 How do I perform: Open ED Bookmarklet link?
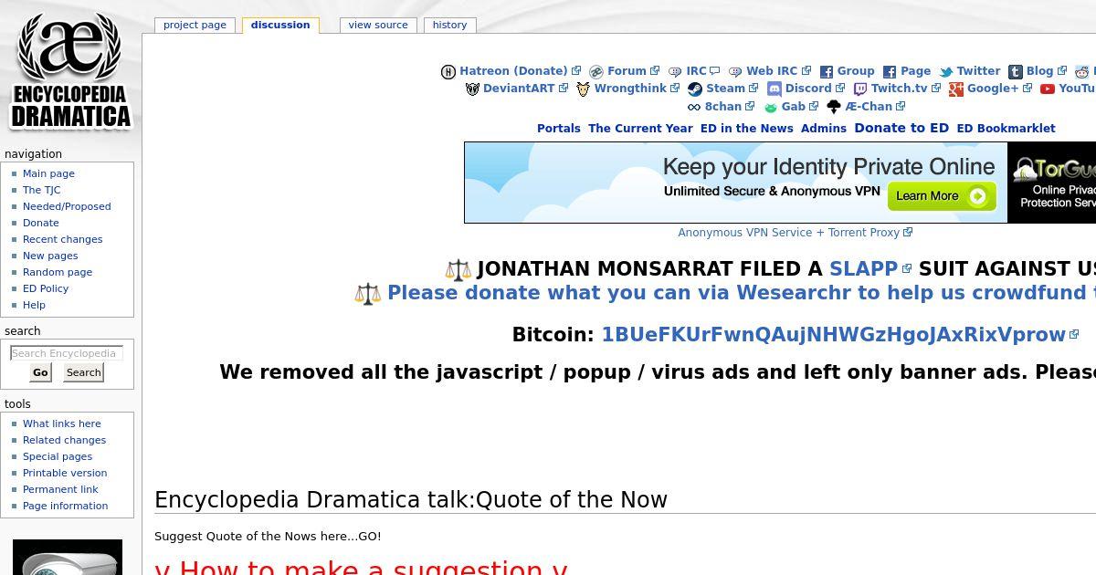1006,129
